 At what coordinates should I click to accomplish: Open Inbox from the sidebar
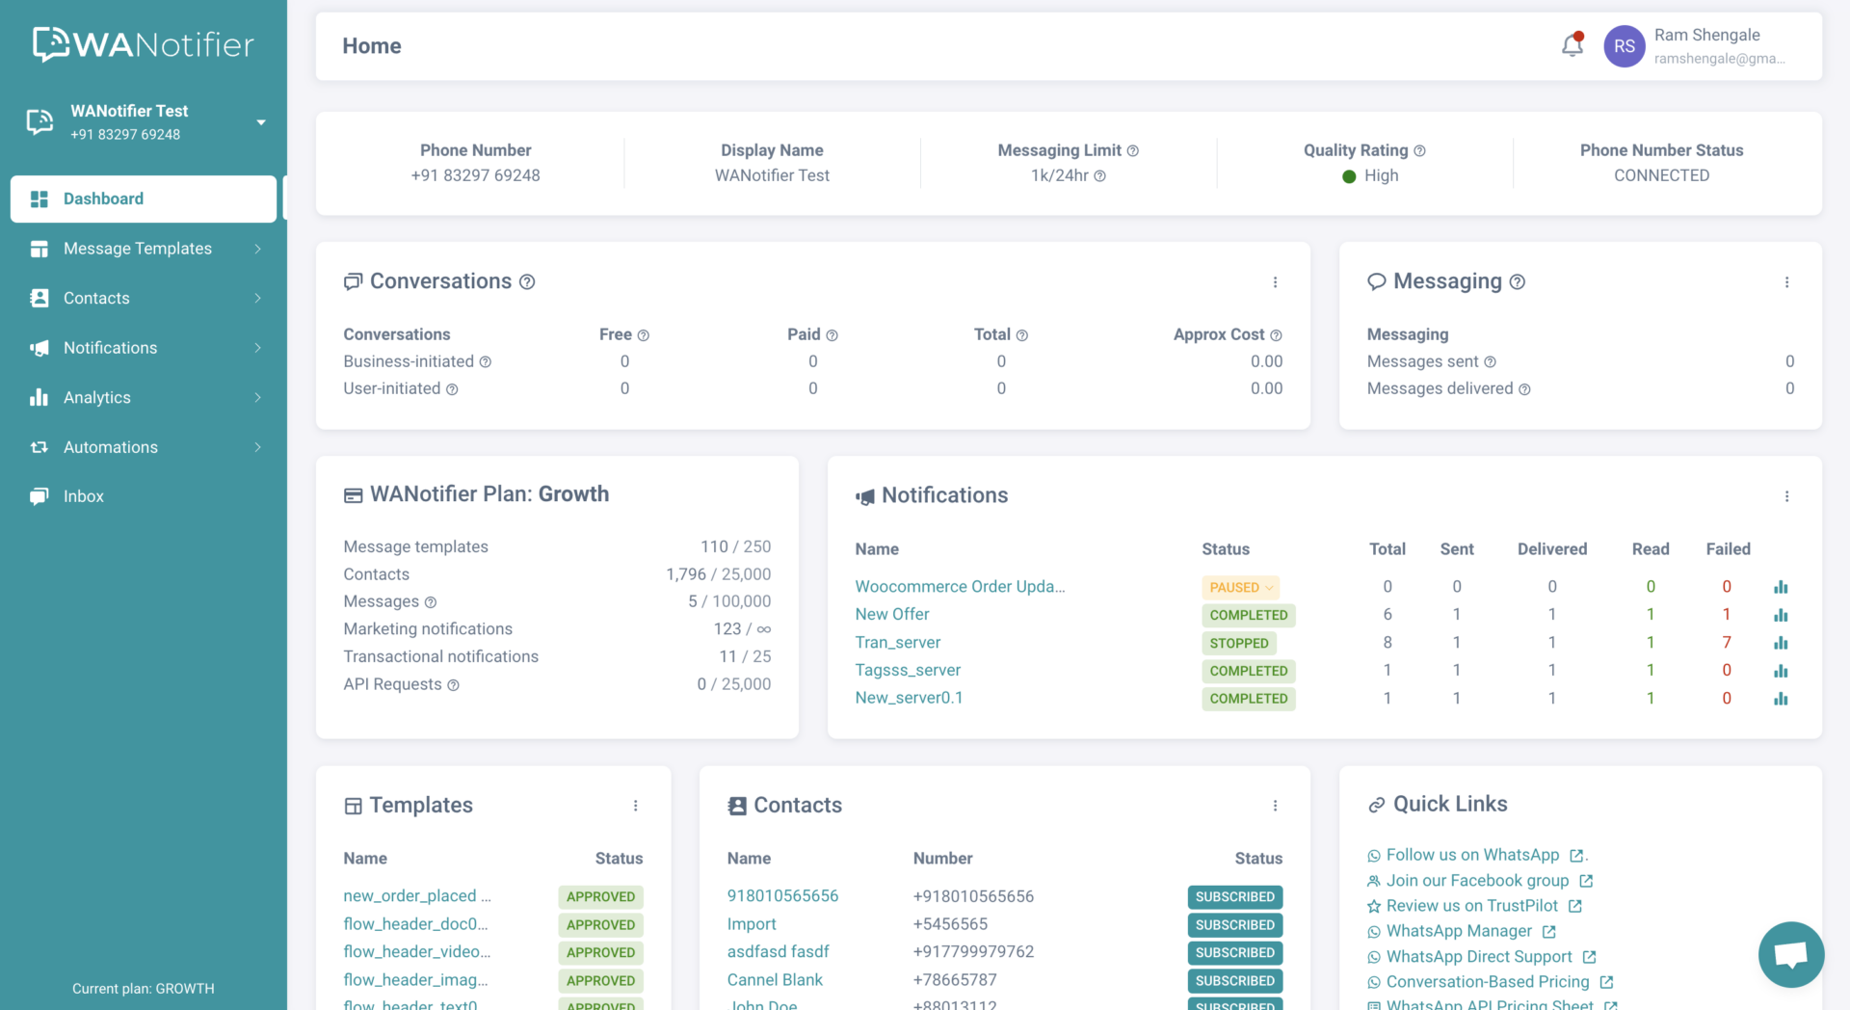84,496
